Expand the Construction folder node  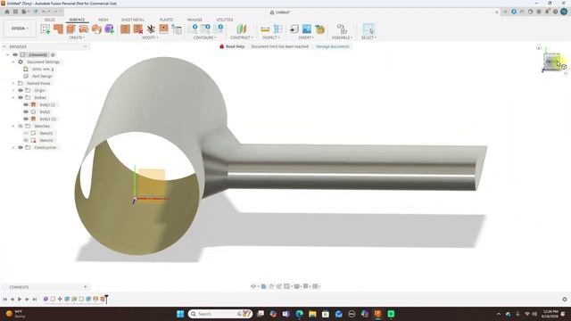pyautogui.click(x=13, y=147)
